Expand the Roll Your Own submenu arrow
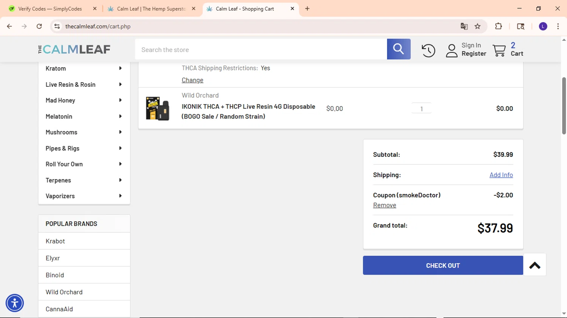 [120, 164]
